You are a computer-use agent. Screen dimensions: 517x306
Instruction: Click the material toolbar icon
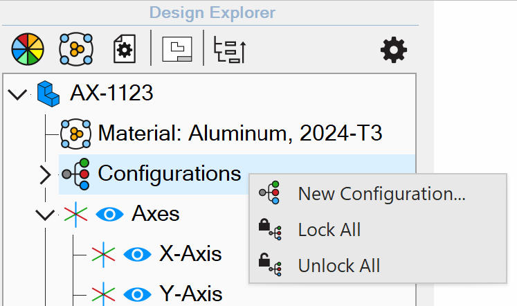[76, 49]
